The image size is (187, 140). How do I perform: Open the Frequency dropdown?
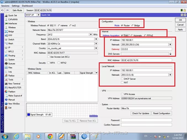click(x=91, y=34)
